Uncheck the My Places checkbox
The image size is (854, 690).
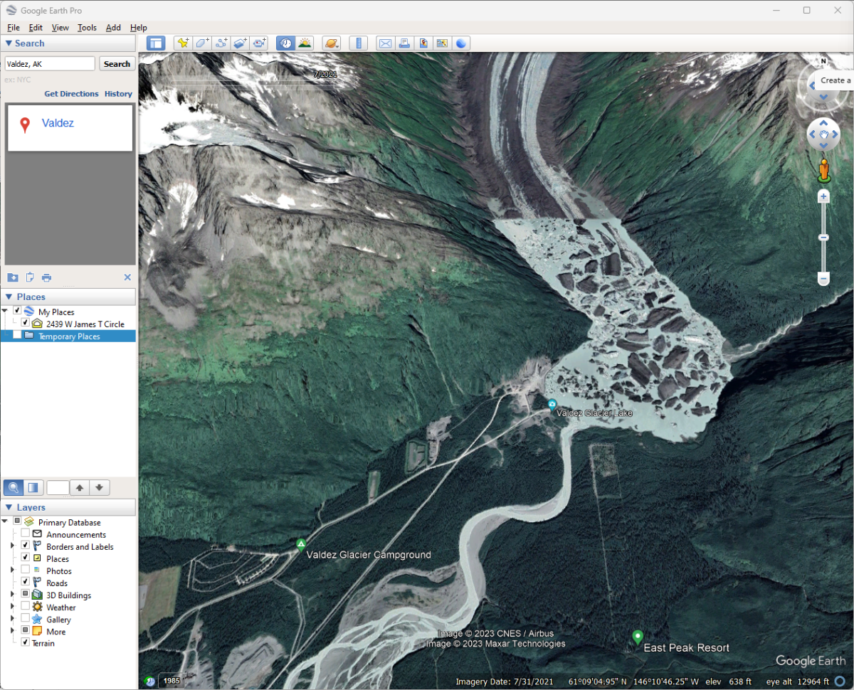[18, 312]
